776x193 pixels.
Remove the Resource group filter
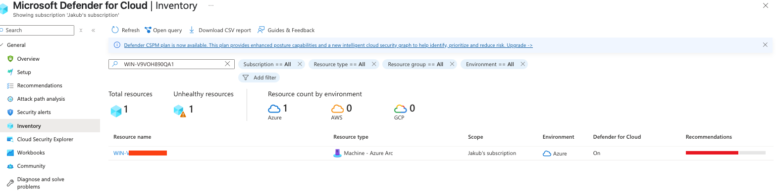click(x=452, y=64)
